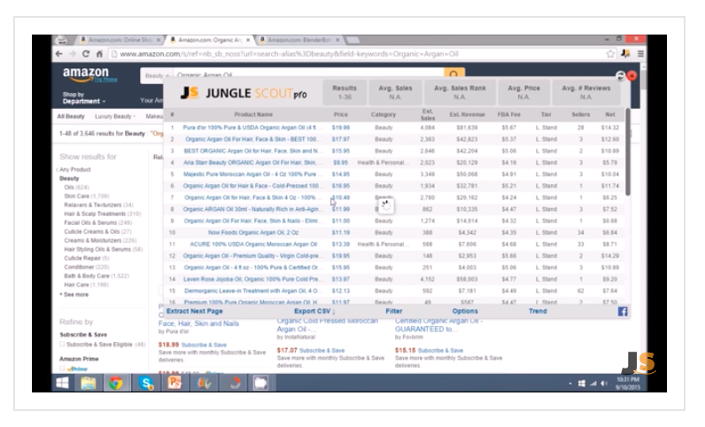Tick Subscribe & Save Eligible checkbox
Viewport: 705px width, 427px height.
62,345
